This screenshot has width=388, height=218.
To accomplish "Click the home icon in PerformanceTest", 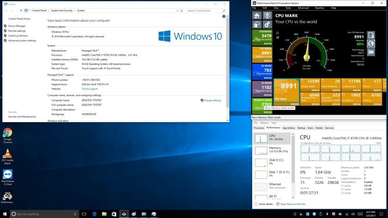I will pos(257,15).
